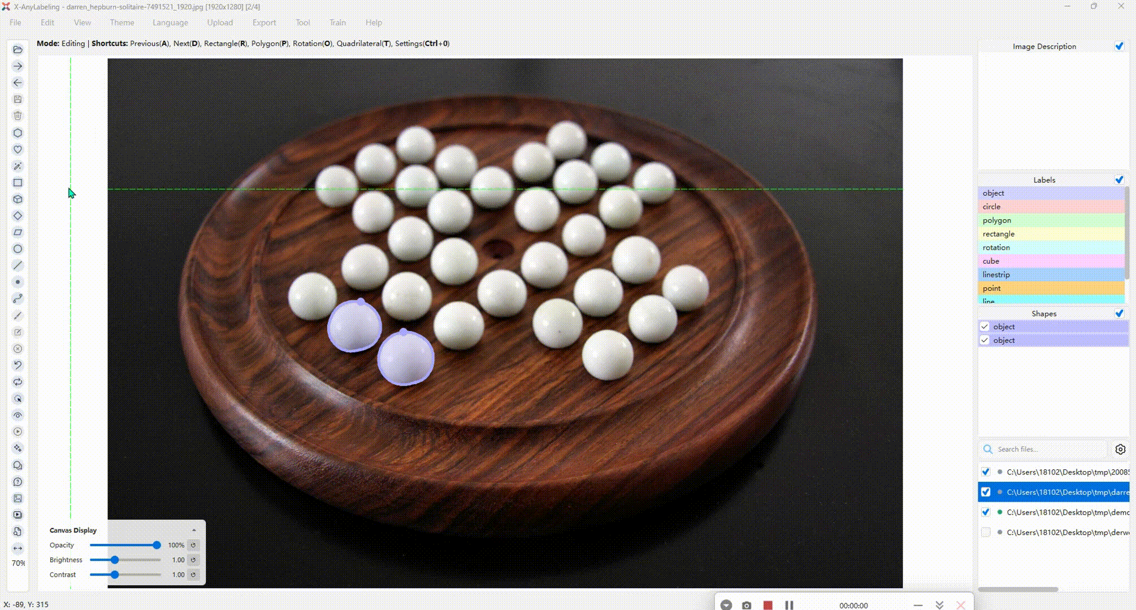Select the magic wand auto-label tool
Viewport: 1136px width, 610px height.
pos(18,166)
